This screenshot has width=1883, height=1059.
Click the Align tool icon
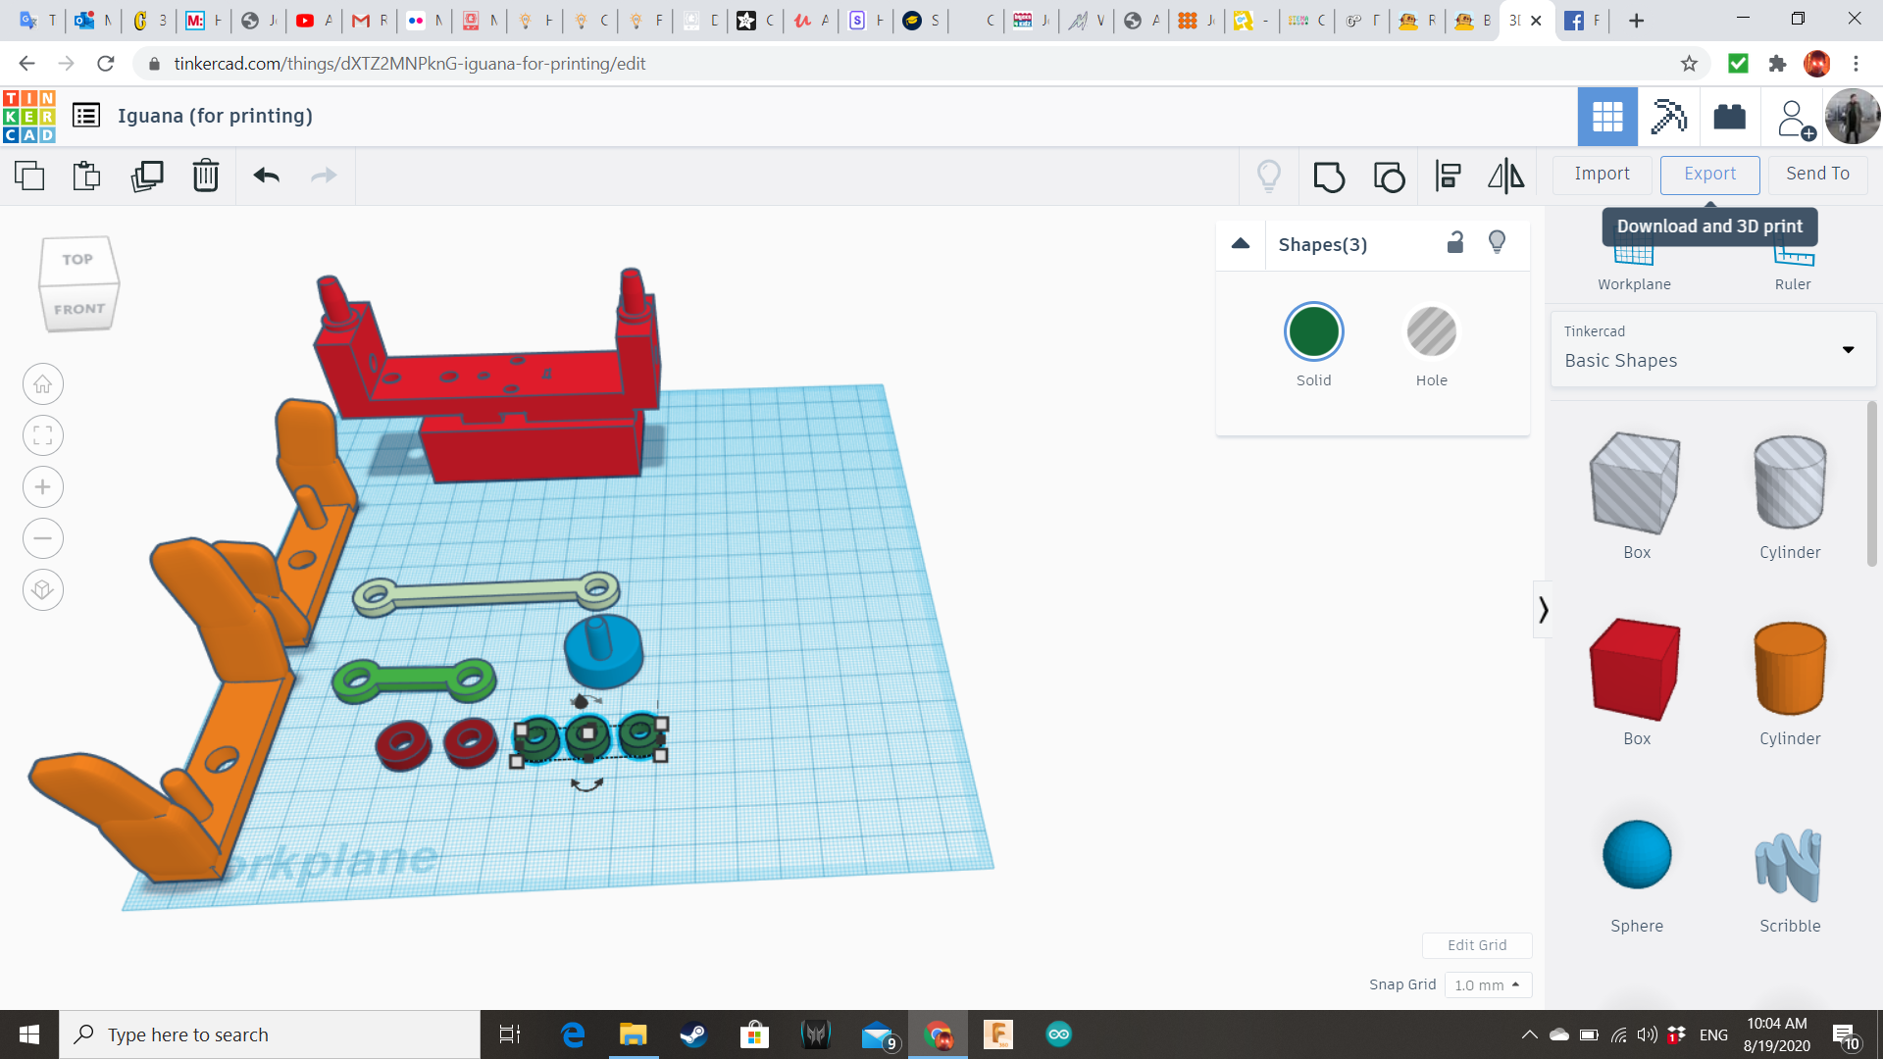point(1448,176)
